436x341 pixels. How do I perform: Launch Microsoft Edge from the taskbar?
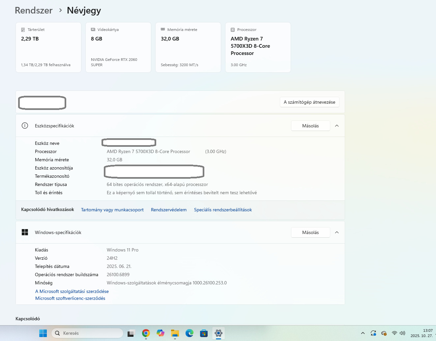click(x=189, y=333)
